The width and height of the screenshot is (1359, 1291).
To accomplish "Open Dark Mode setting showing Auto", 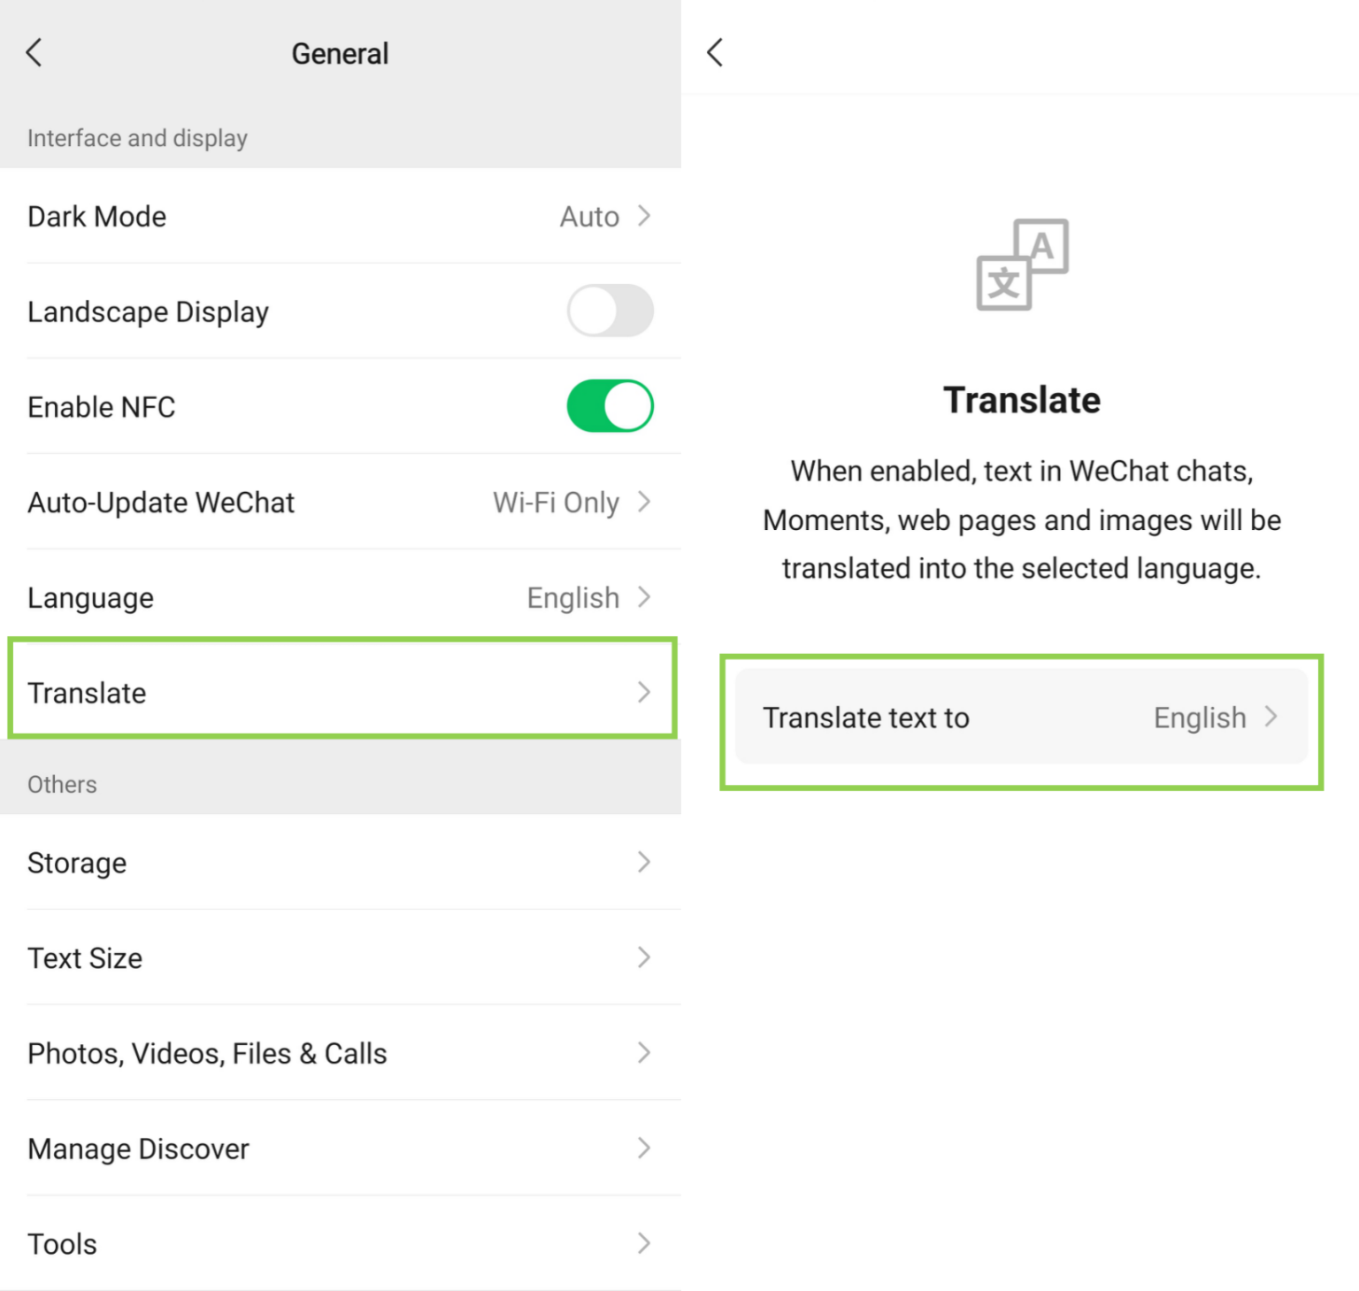I will pos(340,217).
